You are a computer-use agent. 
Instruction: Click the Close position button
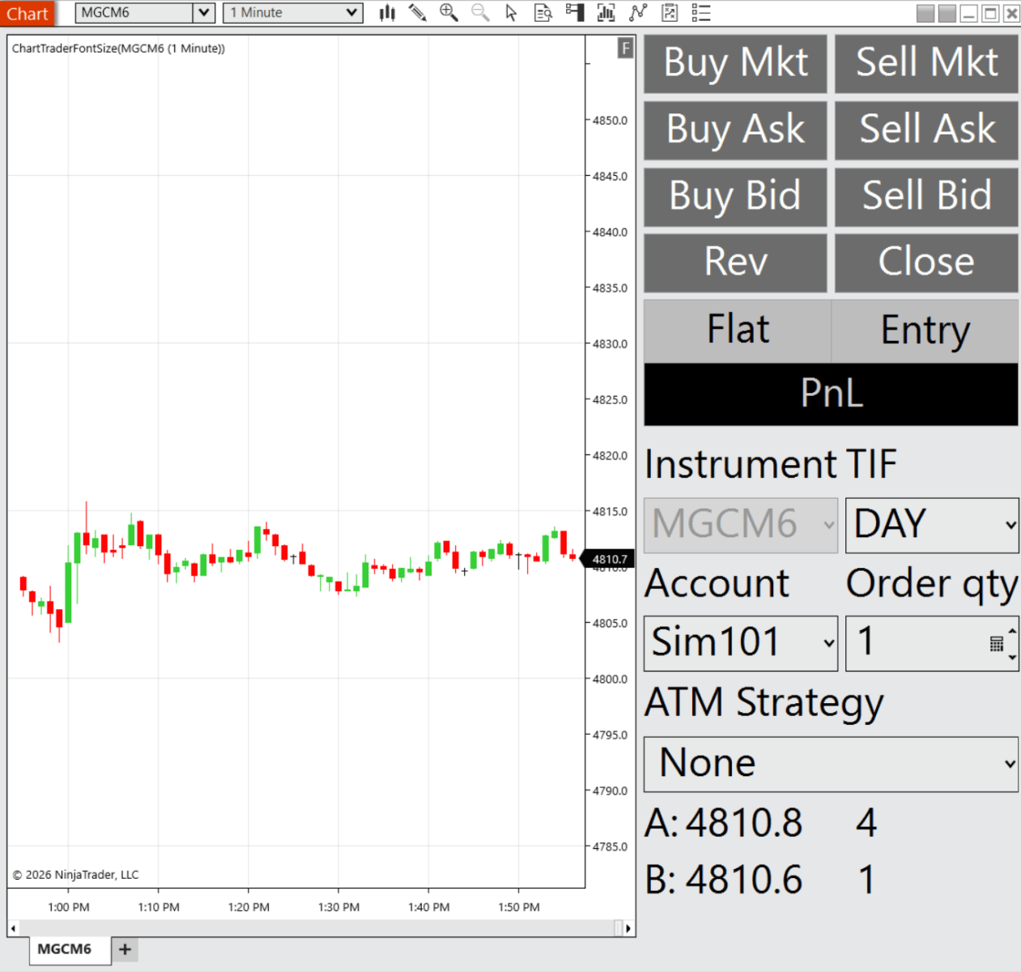click(926, 263)
